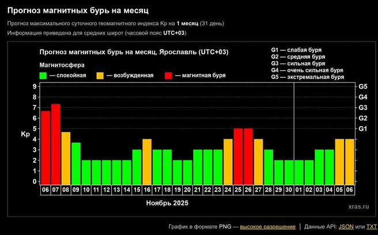This screenshot has height=235, width=378.
Task: Select the orange bar for day 27
Action: click(258, 162)
